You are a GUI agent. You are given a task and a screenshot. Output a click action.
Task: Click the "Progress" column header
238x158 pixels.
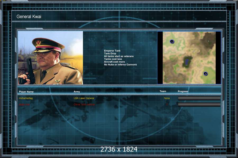coord(183,91)
